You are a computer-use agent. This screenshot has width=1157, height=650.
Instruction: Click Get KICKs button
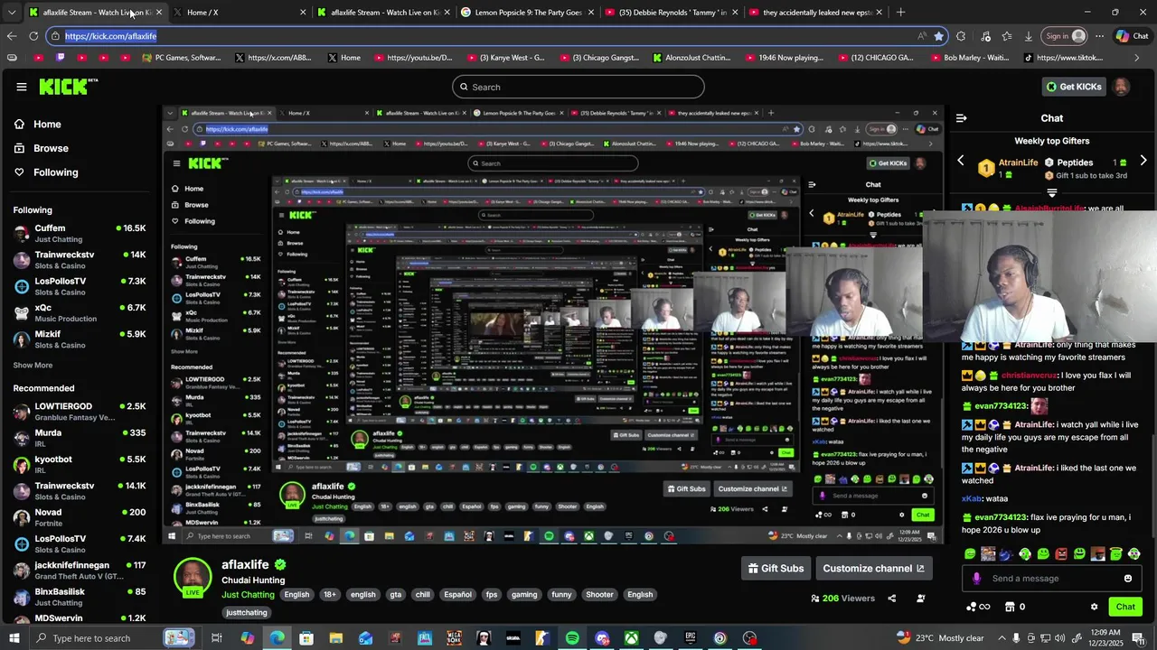point(1074,87)
